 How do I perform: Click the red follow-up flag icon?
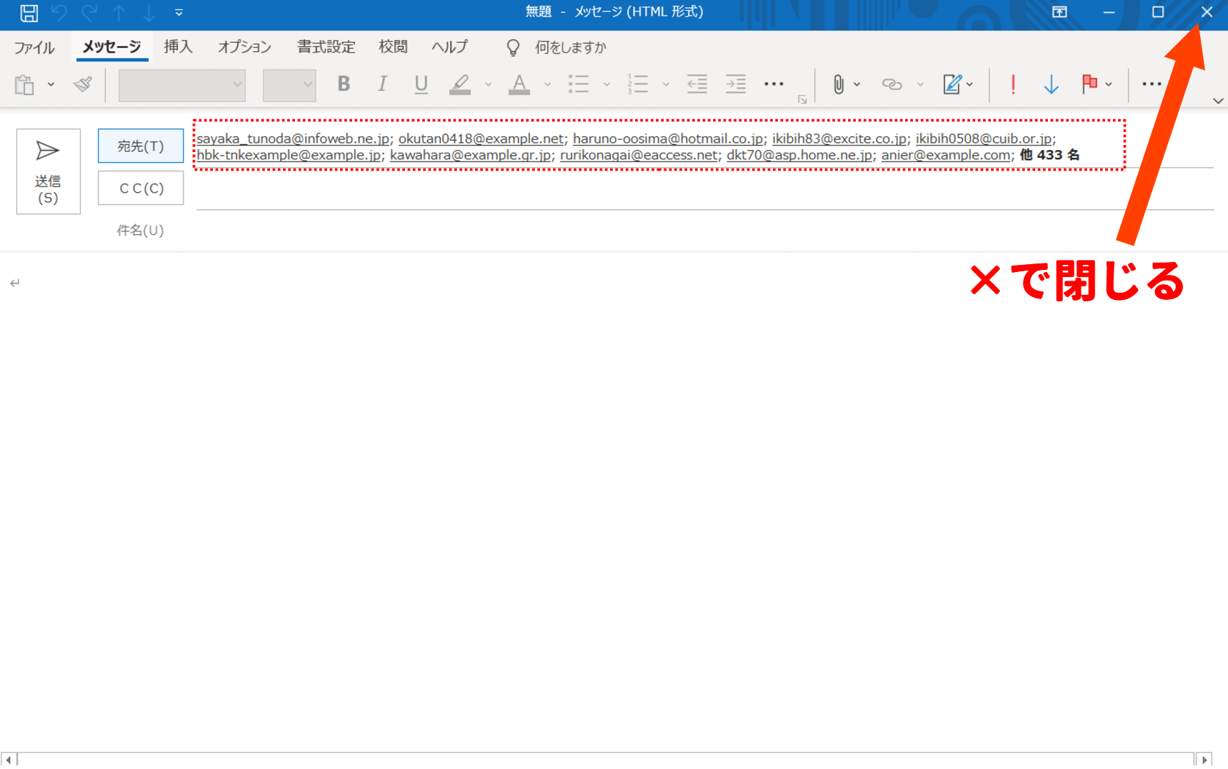(x=1089, y=84)
